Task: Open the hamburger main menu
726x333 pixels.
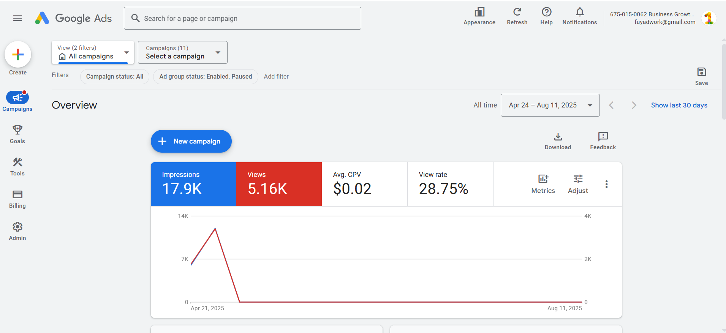Action: 17,18
